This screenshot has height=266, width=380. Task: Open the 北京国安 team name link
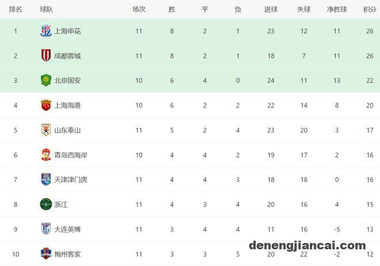pos(67,81)
